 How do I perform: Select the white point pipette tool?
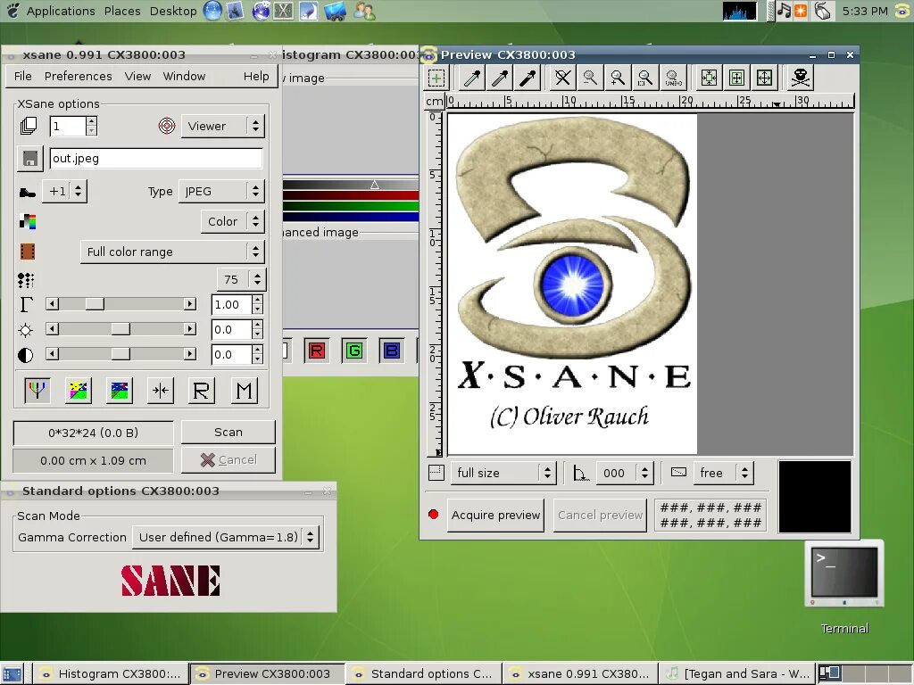[471, 78]
